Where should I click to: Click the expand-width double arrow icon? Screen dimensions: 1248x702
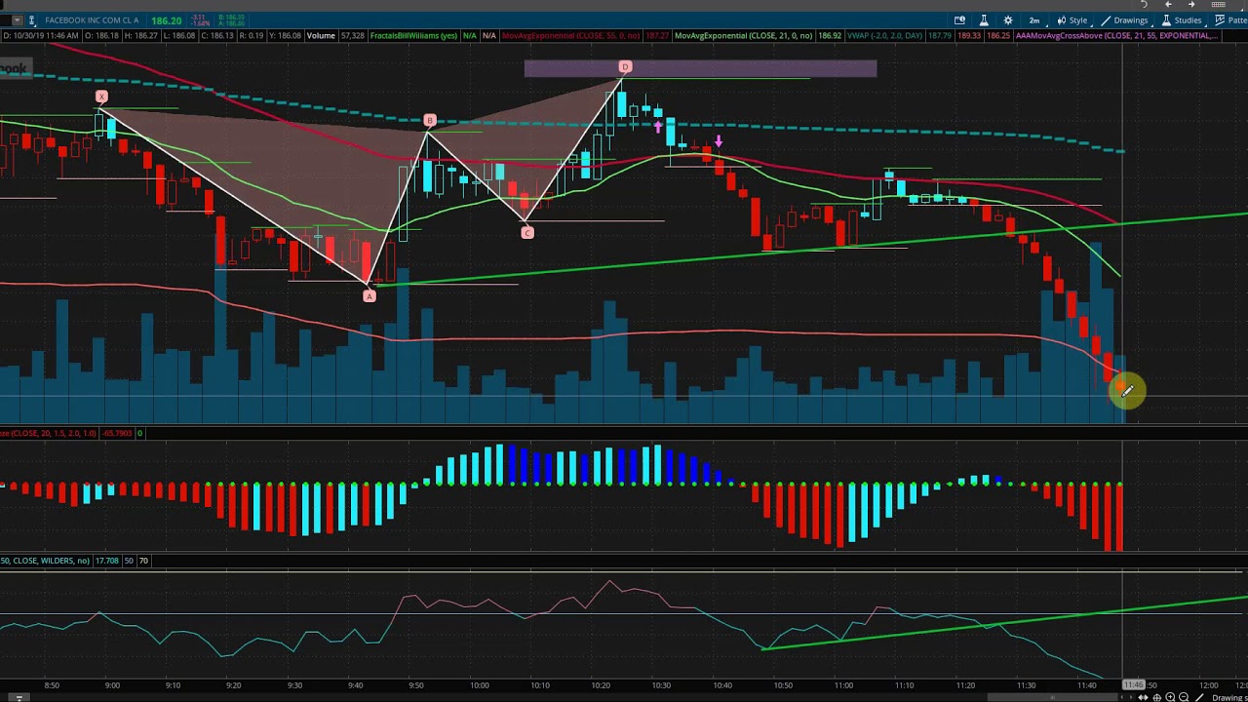(x=1143, y=697)
